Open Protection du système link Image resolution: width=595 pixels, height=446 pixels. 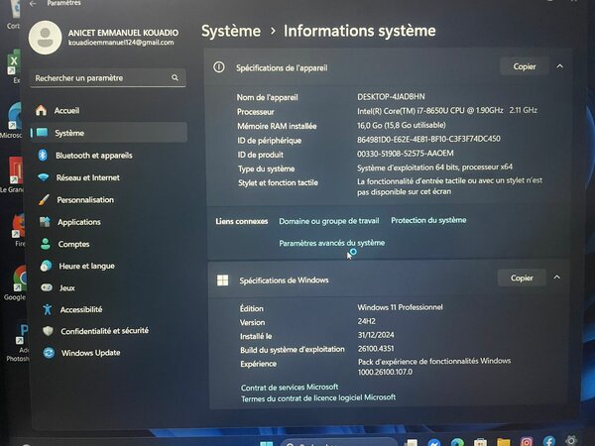(427, 220)
